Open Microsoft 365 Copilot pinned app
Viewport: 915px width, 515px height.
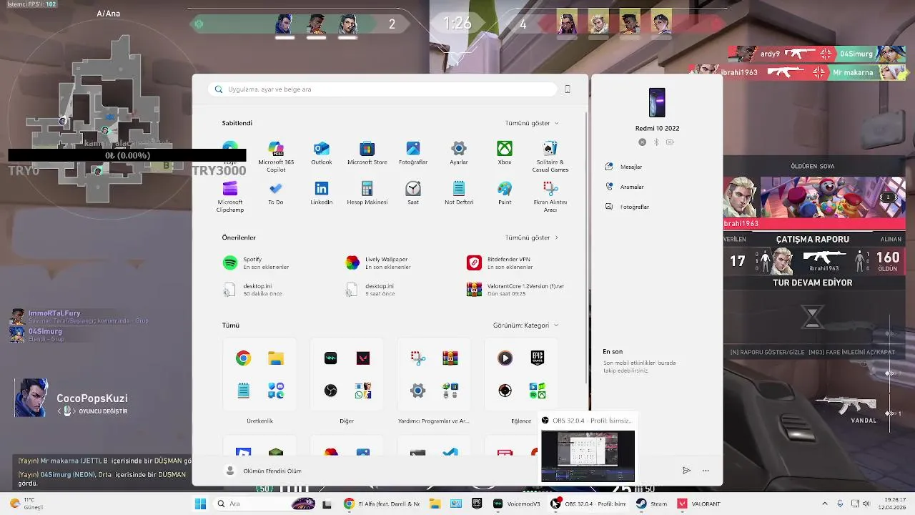276,156
